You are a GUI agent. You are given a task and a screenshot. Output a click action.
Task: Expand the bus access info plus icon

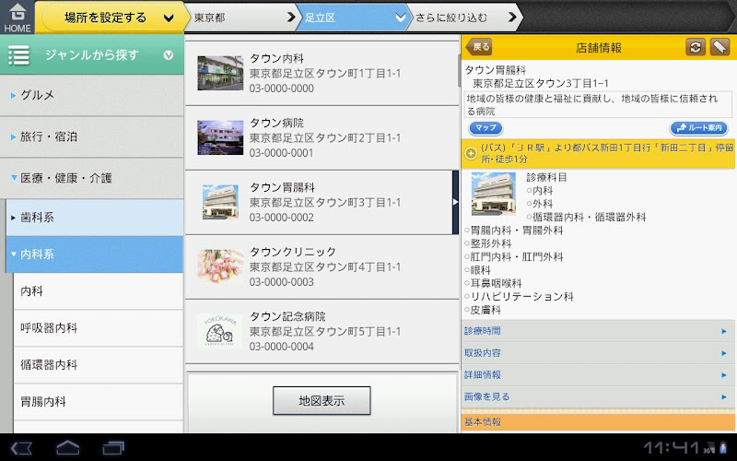click(471, 153)
